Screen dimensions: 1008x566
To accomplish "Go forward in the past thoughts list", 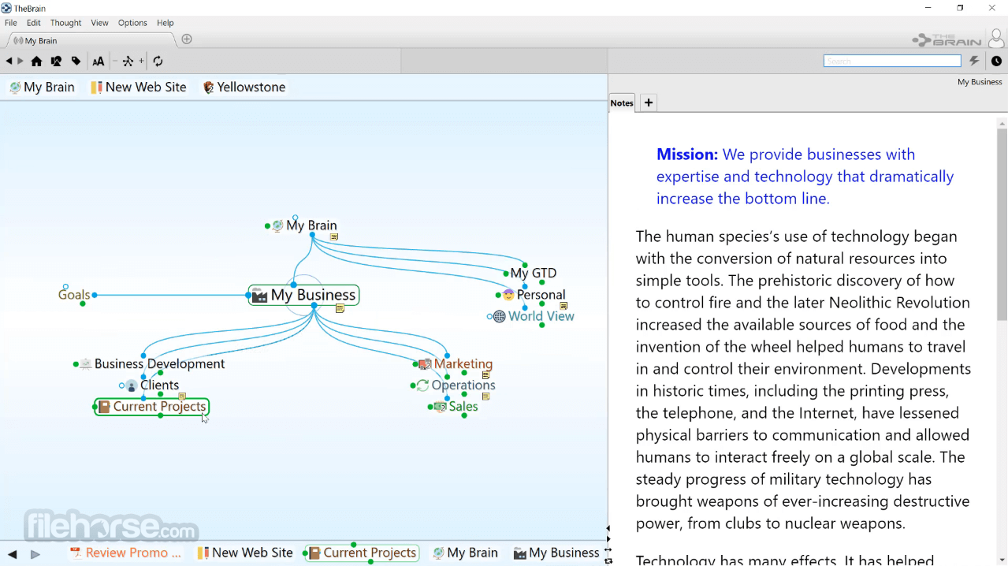I will pyautogui.click(x=35, y=554).
